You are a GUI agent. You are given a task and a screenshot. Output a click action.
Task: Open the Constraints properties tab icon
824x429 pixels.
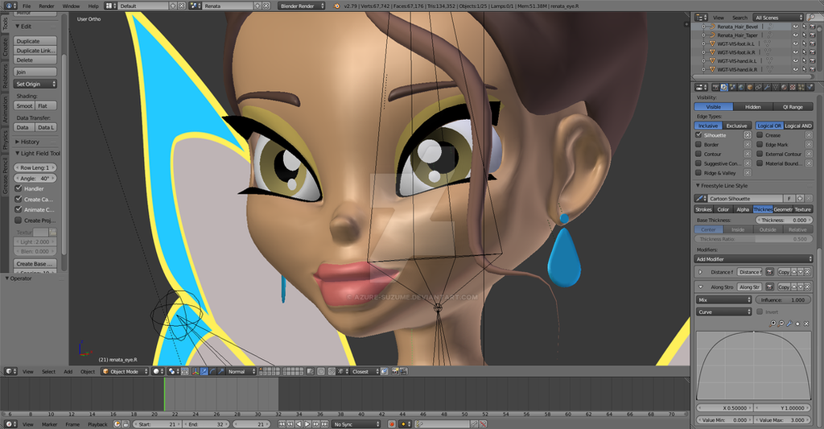[x=758, y=87]
